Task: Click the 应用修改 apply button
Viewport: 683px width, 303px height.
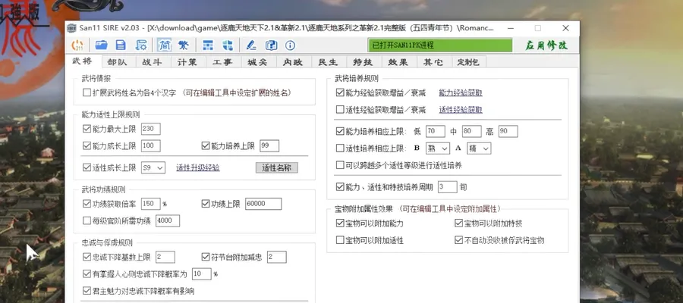Action: pos(546,45)
